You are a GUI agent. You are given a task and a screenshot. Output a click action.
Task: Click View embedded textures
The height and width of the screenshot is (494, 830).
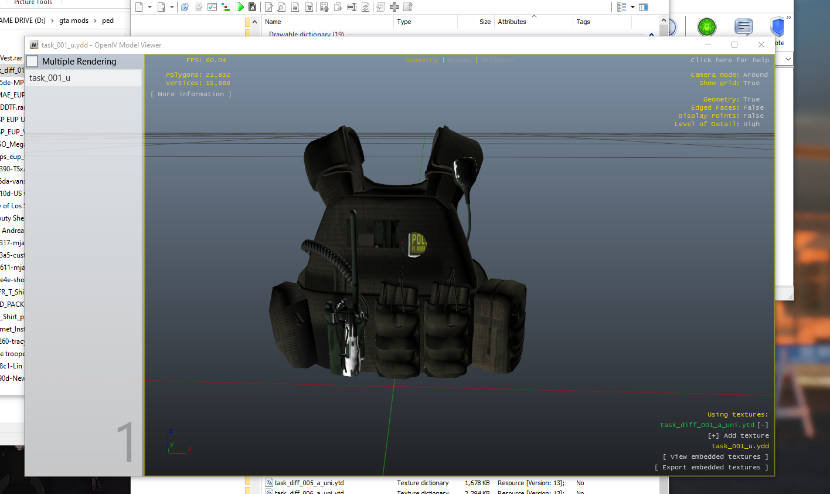[715, 457]
